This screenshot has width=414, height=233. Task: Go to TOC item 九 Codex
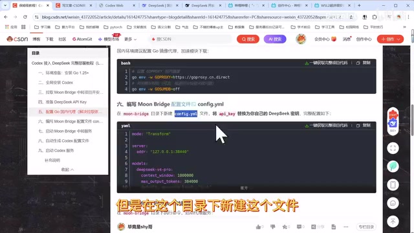tap(56, 151)
